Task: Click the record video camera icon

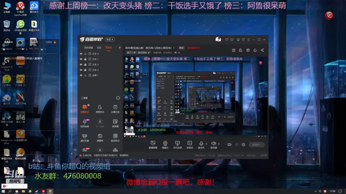Action: (230, 144)
